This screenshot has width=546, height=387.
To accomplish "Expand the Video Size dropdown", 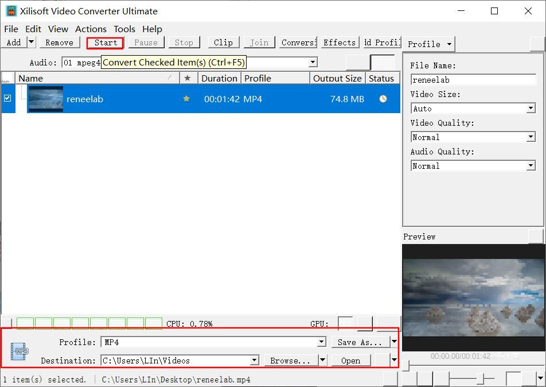I will (x=531, y=109).
